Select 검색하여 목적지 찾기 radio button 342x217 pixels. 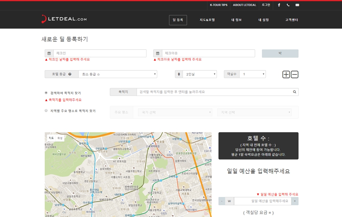[x=46, y=93]
